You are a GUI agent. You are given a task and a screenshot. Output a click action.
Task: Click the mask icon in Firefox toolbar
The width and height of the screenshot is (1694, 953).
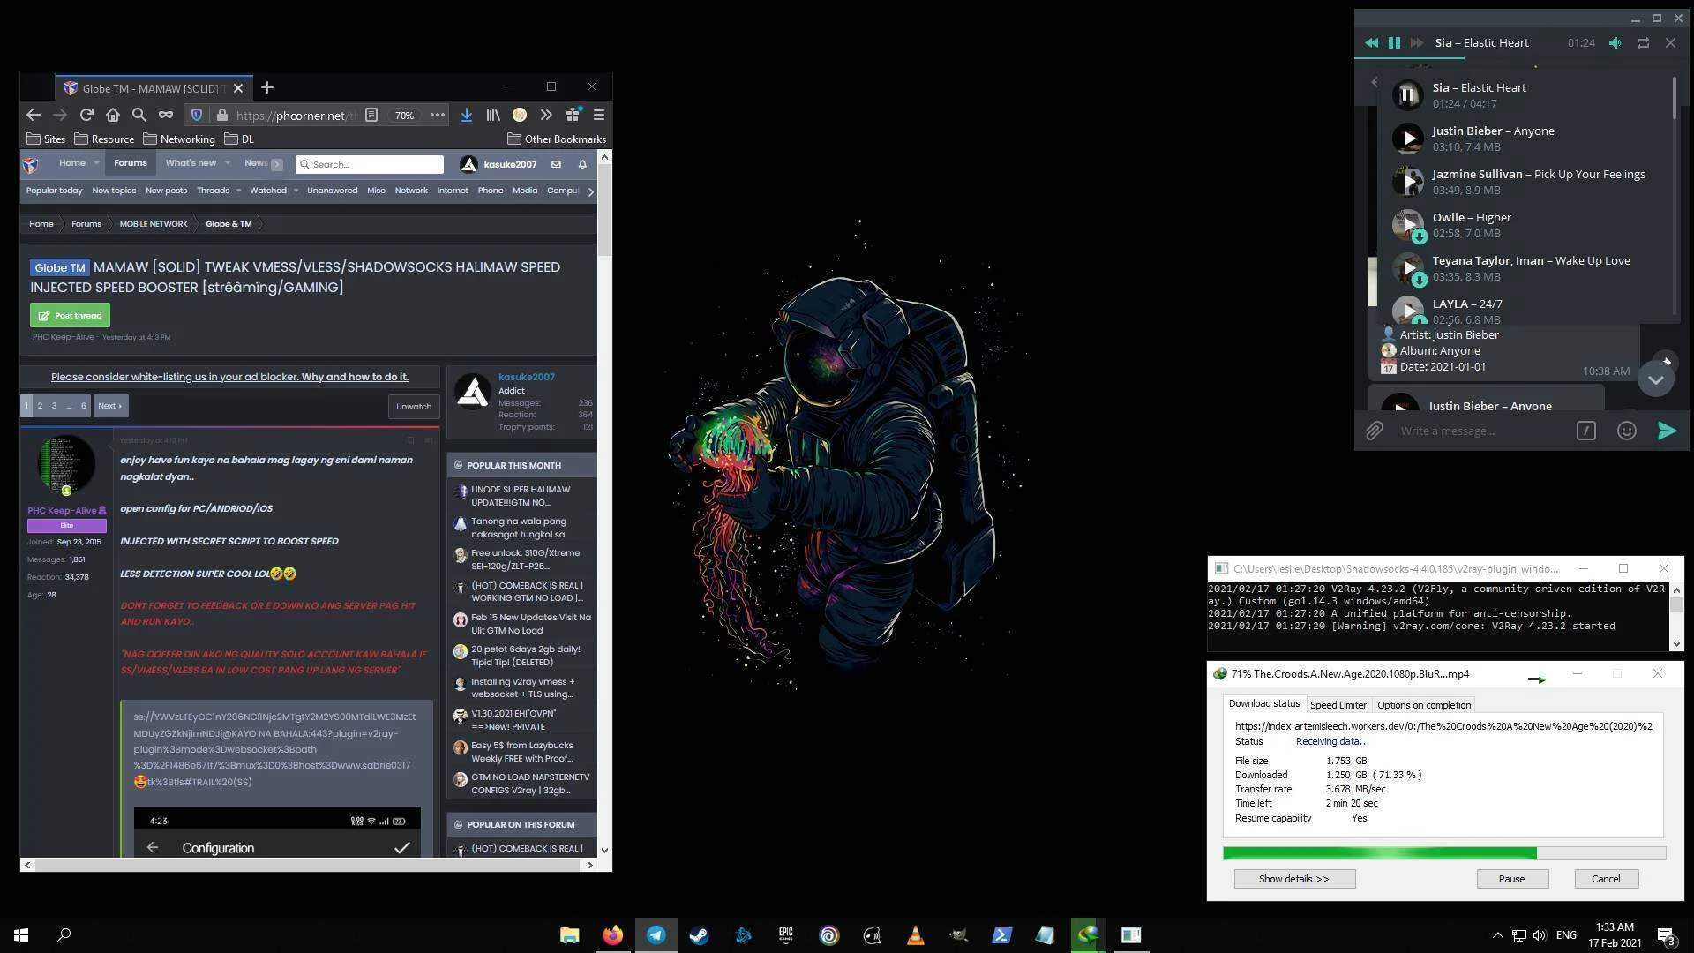[x=165, y=115]
